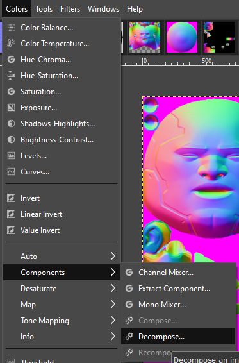Choose Color Balance... from Colors menu
Image resolution: width=239 pixels, height=363 pixels.
(x=62, y=28)
